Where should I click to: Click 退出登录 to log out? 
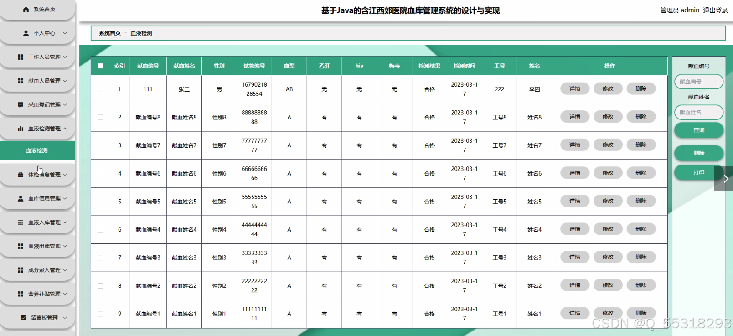pyautogui.click(x=715, y=10)
